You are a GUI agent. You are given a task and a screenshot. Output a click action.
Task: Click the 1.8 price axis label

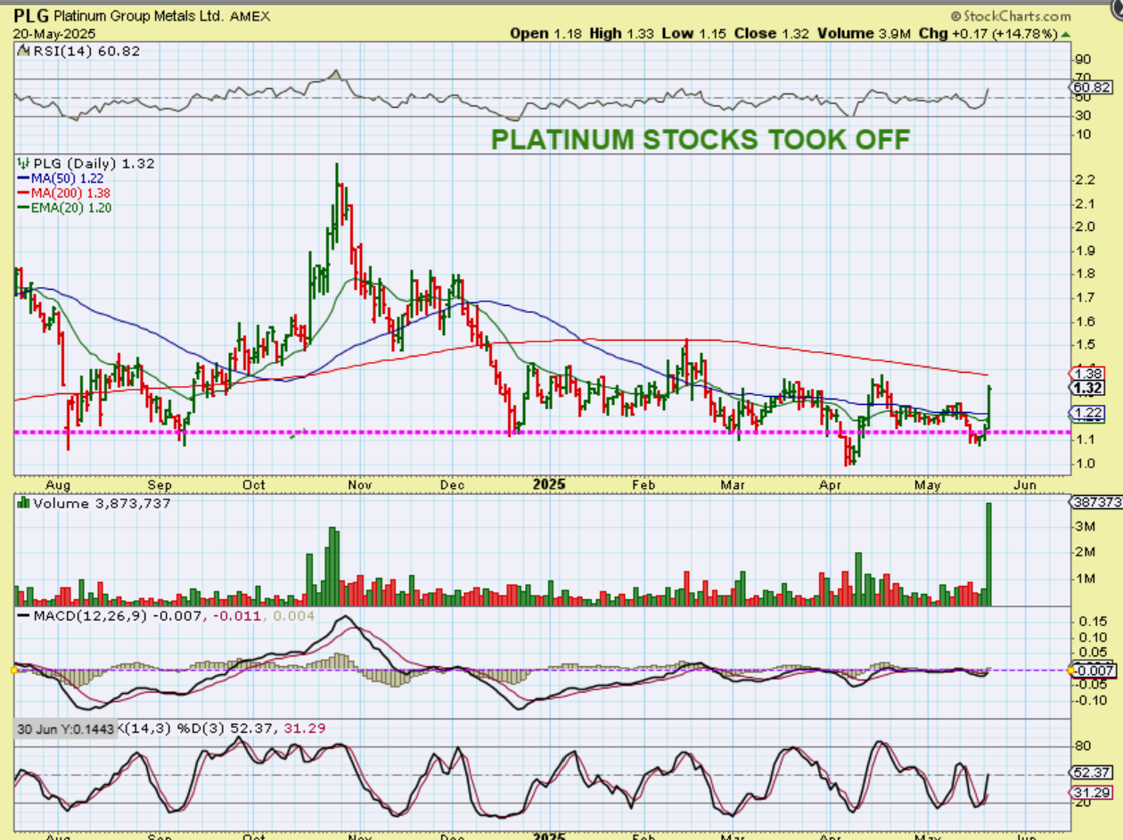click(x=1086, y=274)
